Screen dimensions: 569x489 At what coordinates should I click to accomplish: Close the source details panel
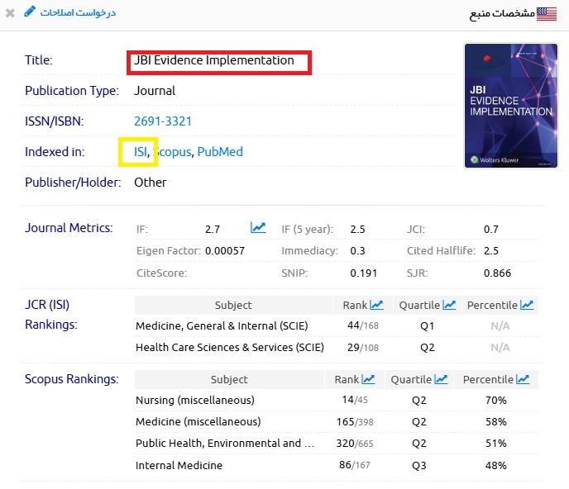[x=10, y=13]
